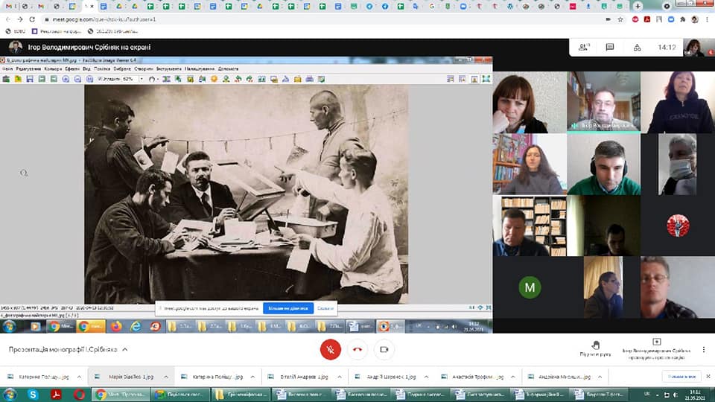Unmute the microphone in Meet

[330, 349]
